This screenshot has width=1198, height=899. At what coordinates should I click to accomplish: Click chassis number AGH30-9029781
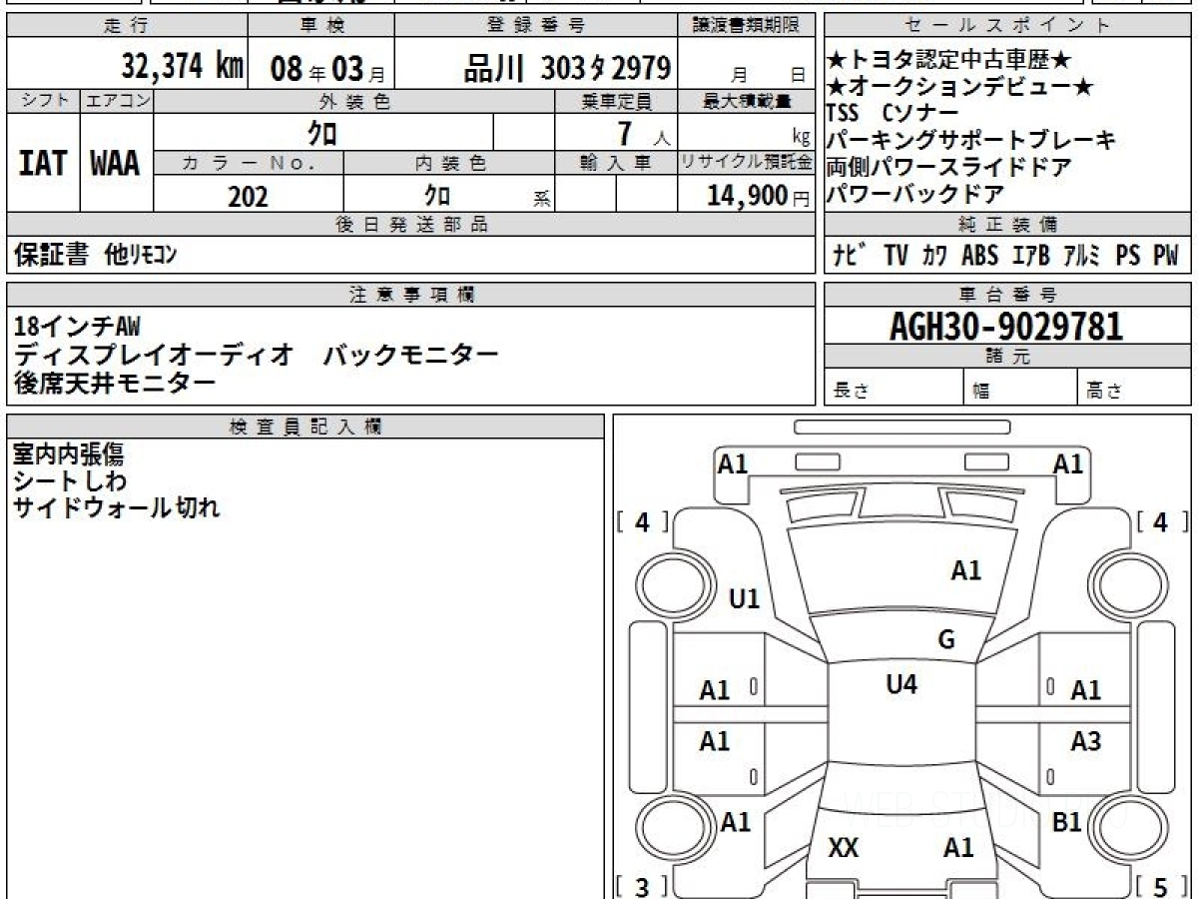point(1006,326)
